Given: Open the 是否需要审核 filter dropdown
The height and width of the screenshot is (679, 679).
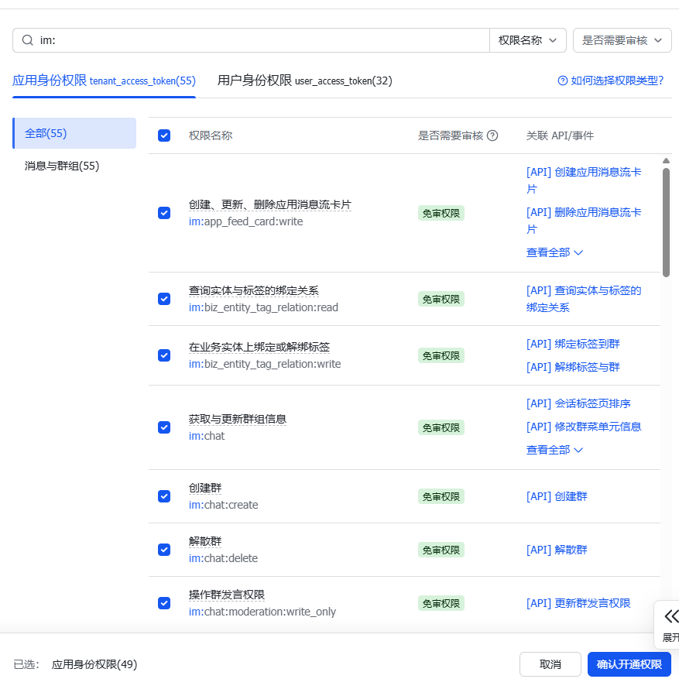Looking at the screenshot, I should pos(622,40).
